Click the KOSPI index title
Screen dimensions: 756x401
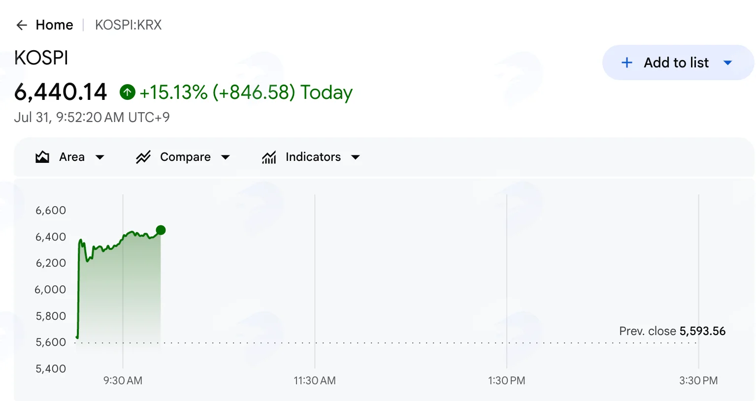pyautogui.click(x=41, y=58)
